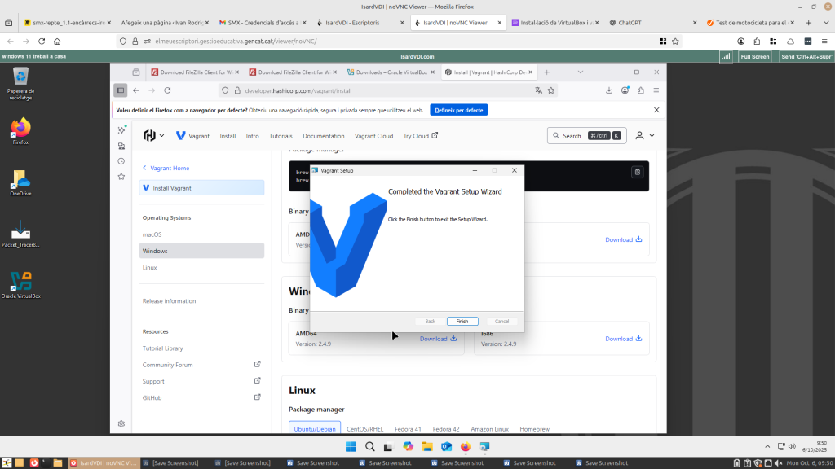Click the translate page icon in address bar
835x469 pixels.
click(538, 90)
